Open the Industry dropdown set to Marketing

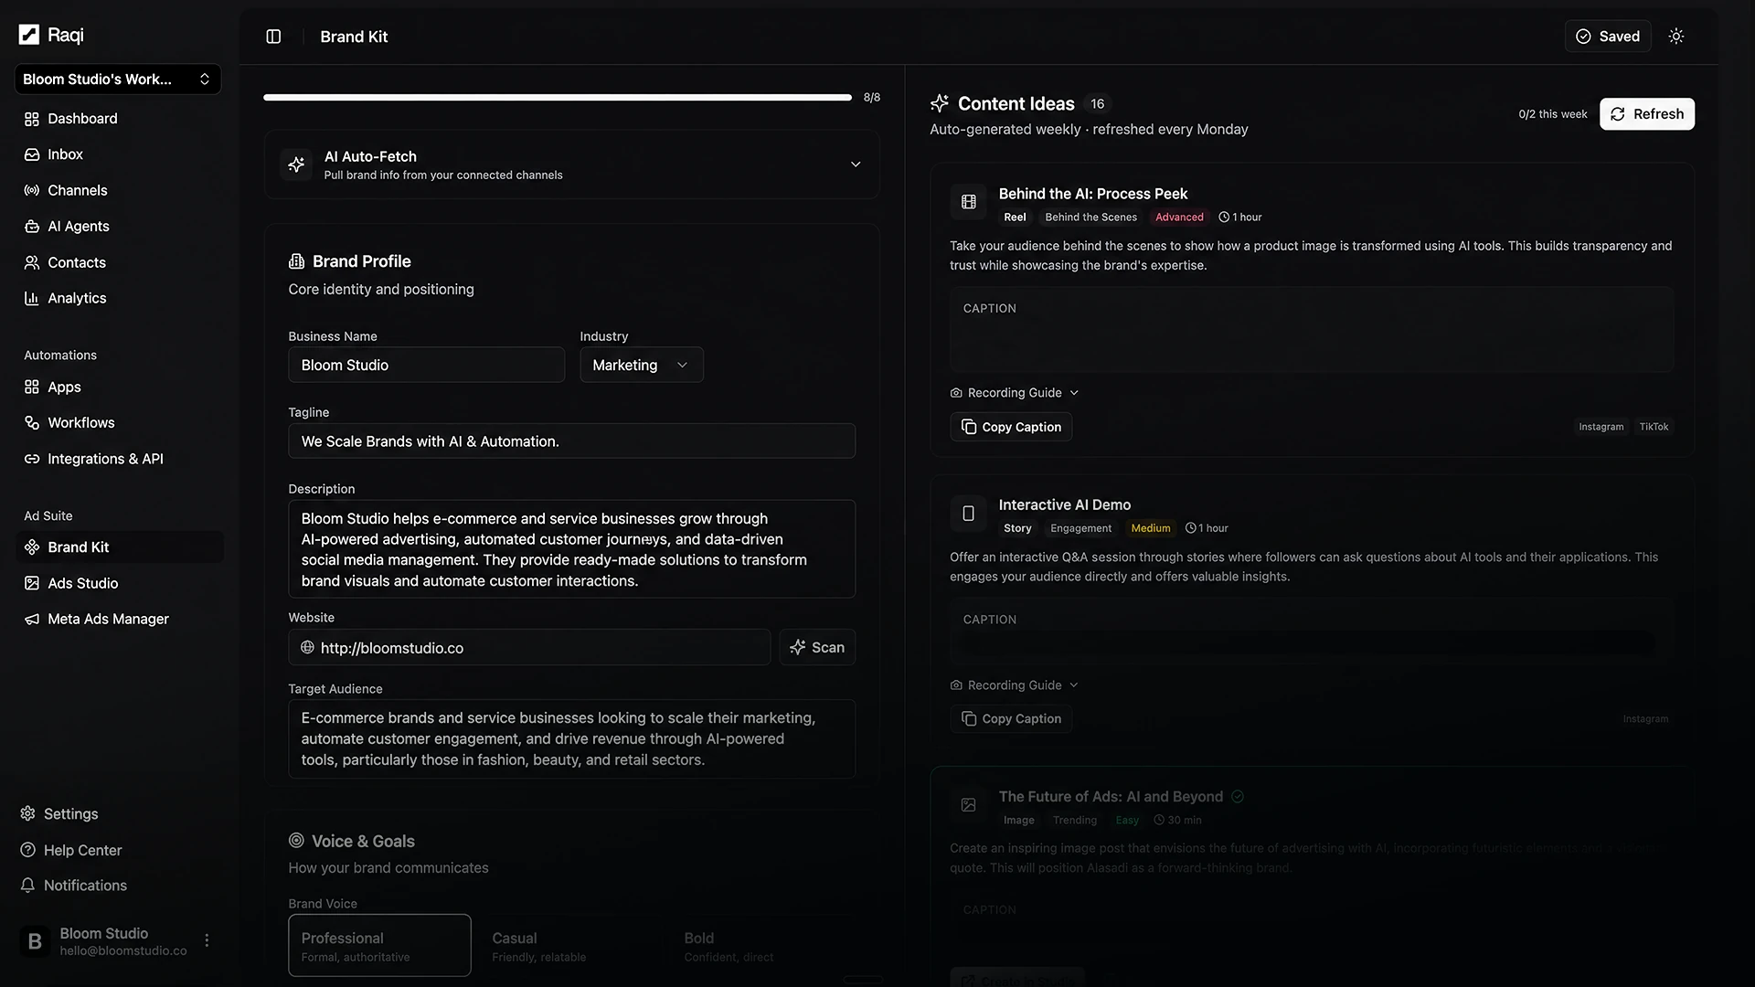click(642, 365)
